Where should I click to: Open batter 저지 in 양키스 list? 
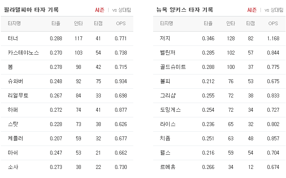pyautogui.click(x=165, y=39)
